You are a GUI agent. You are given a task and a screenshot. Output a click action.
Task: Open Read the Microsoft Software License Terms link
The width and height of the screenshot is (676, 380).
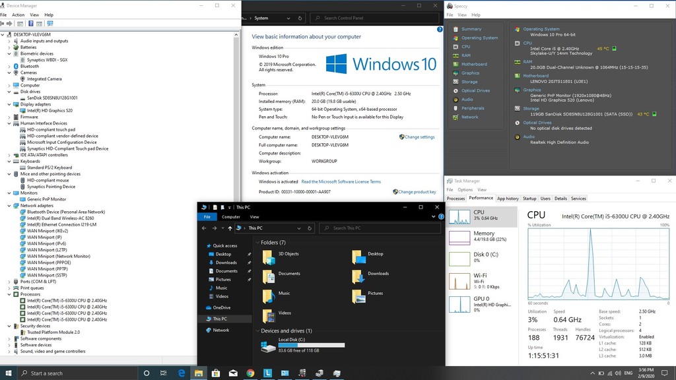341,181
